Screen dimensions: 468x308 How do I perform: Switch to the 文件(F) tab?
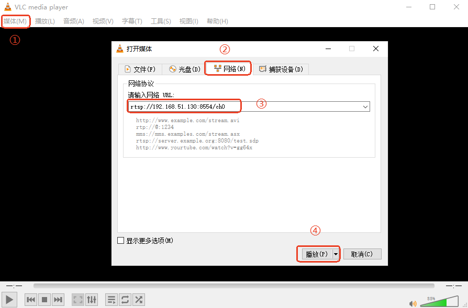pos(140,69)
